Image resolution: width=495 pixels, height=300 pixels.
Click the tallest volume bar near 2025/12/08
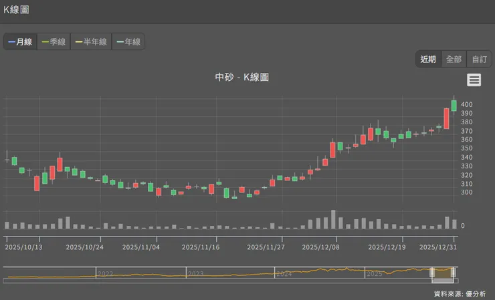pyautogui.click(x=333, y=219)
